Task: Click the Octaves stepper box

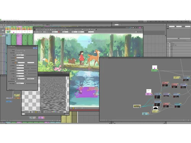Action: [16, 60]
